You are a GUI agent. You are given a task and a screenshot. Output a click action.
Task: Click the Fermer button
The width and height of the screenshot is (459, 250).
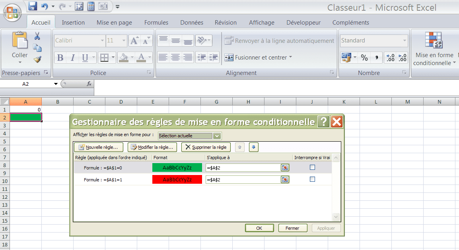click(292, 228)
